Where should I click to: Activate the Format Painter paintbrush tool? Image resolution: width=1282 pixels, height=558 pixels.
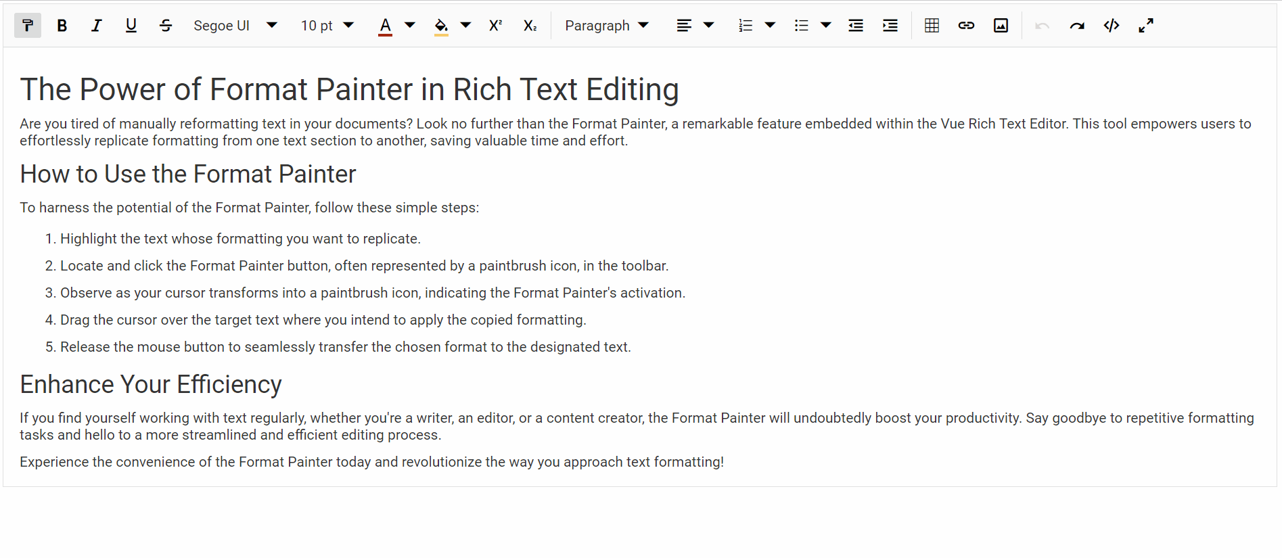coord(28,26)
